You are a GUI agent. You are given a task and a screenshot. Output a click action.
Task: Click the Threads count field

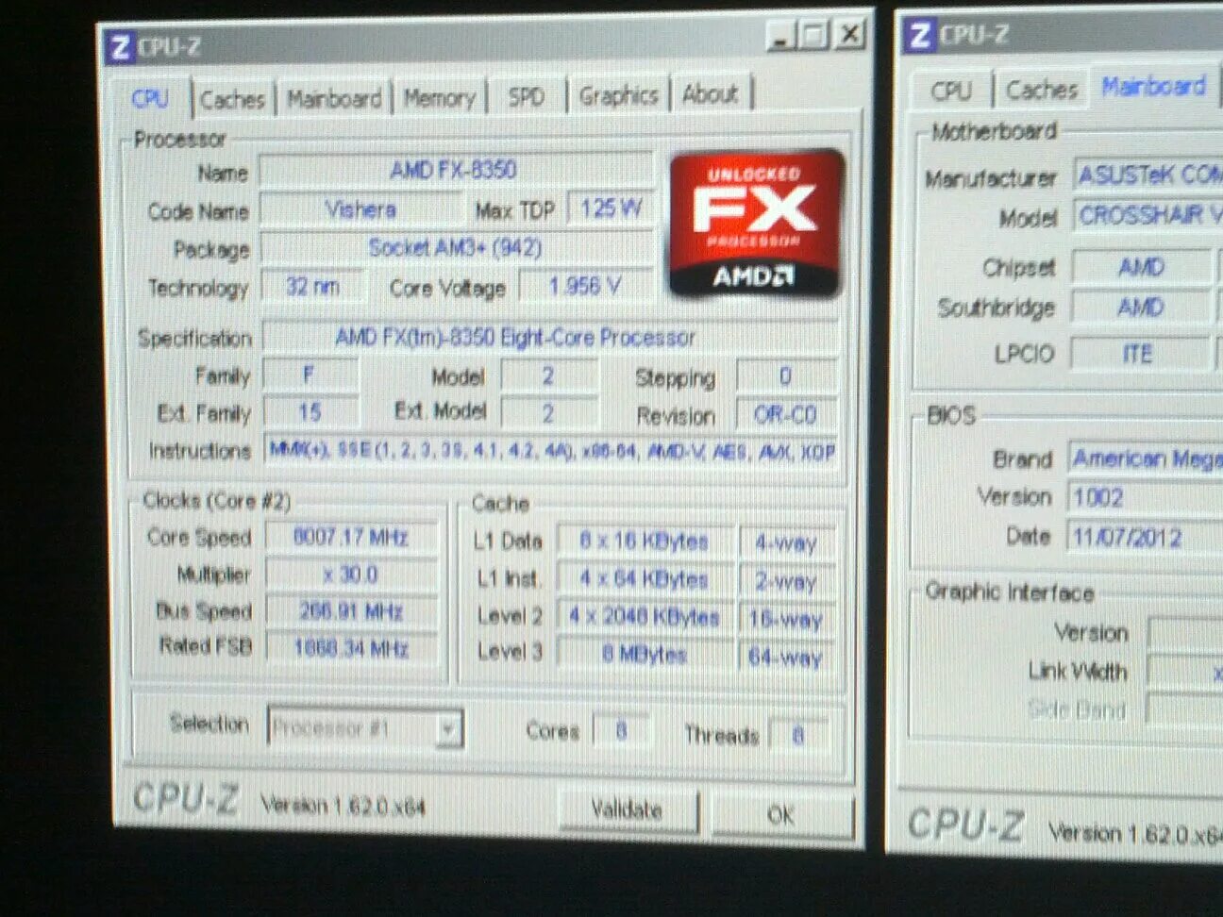click(798, 735)
